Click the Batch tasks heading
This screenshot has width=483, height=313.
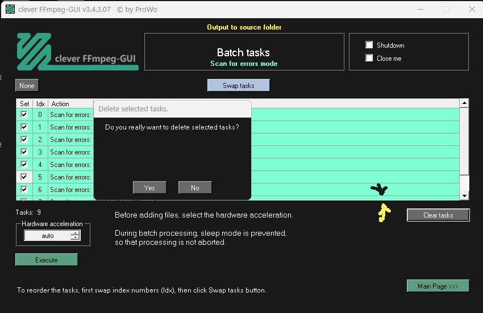(243, 52)
